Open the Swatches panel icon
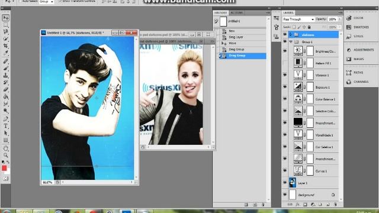This screenshot has width=379, height=213. tap(349, 27)
